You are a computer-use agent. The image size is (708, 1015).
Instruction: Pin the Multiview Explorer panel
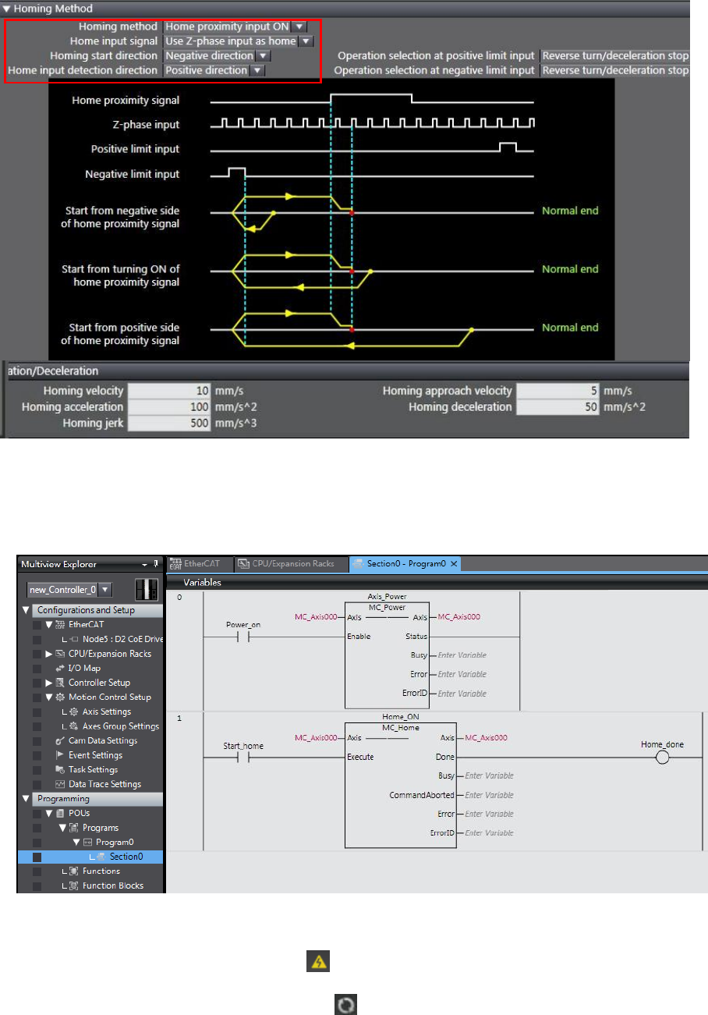click(x=155, y=563)
